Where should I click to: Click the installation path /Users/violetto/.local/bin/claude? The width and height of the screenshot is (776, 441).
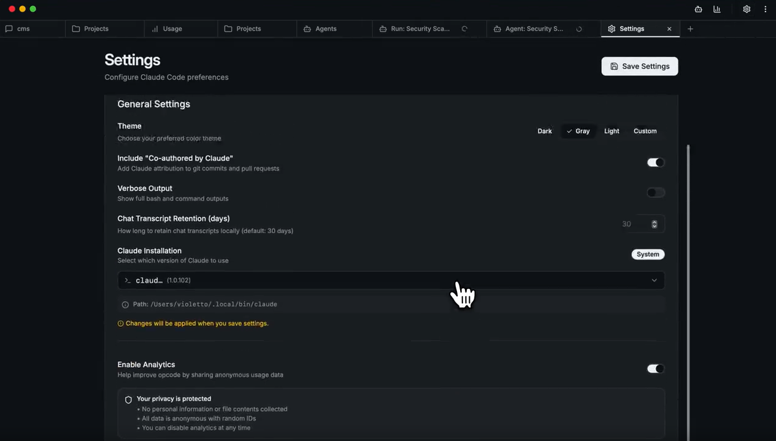tap(213, 305)
